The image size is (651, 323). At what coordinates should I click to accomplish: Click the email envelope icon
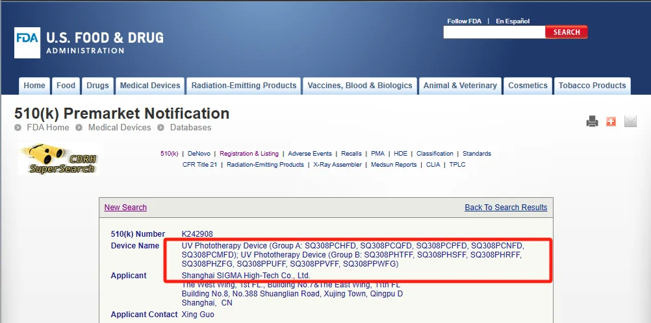[x=630, y=121]
